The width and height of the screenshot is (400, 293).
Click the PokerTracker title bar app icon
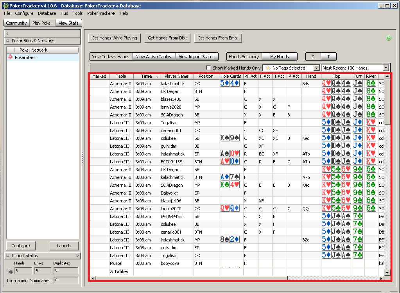click(5, 5)
